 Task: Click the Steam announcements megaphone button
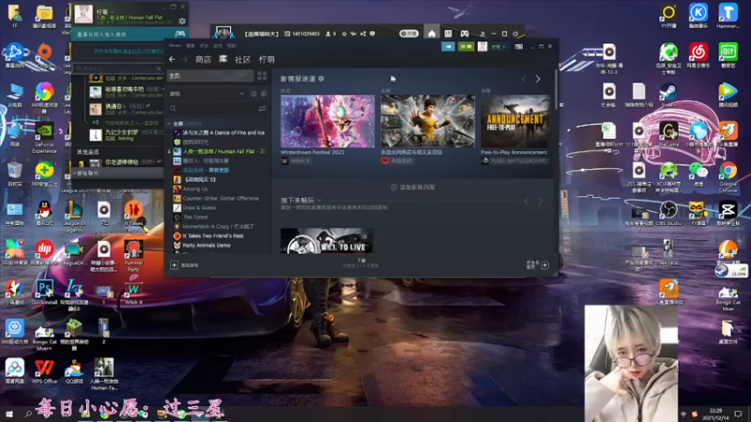(449, 46)
